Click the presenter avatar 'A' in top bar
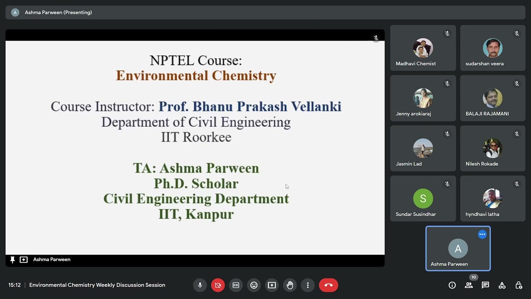 pos(15,12)
